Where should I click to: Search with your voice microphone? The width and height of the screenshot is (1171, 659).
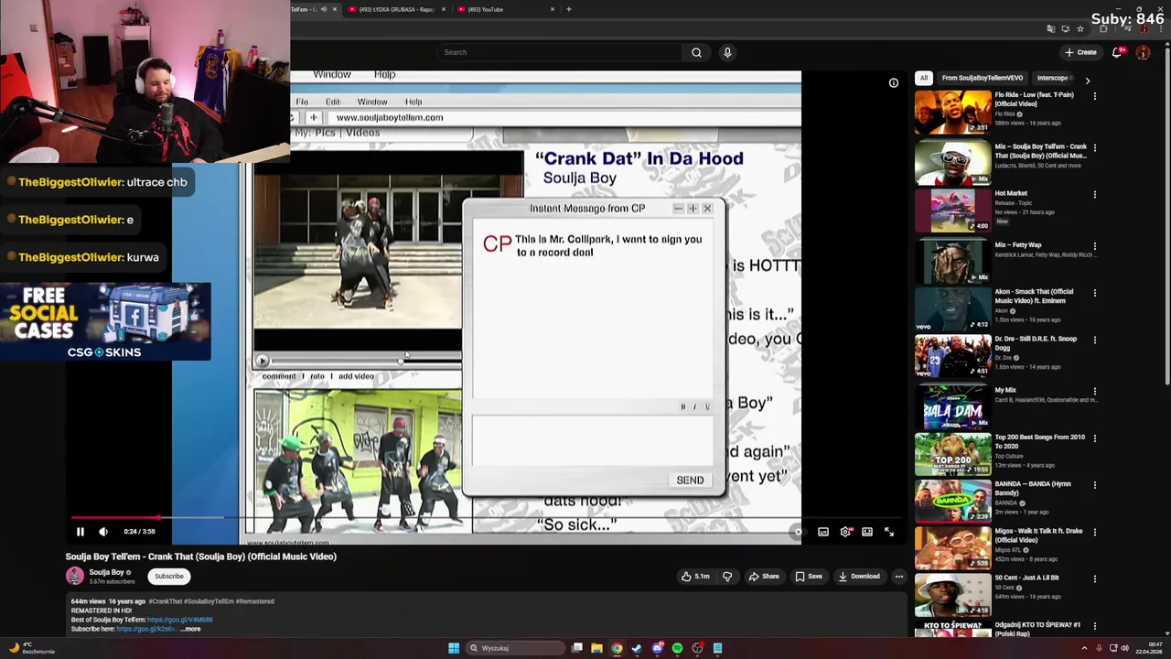point(727,52)
